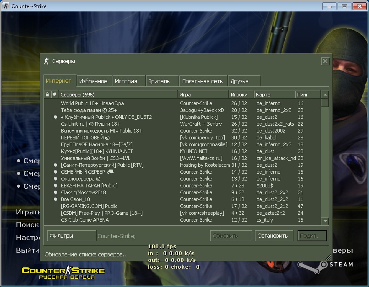Select ГруППовОЕ Насилие 18+[24/7] server

tap(182, 144)
